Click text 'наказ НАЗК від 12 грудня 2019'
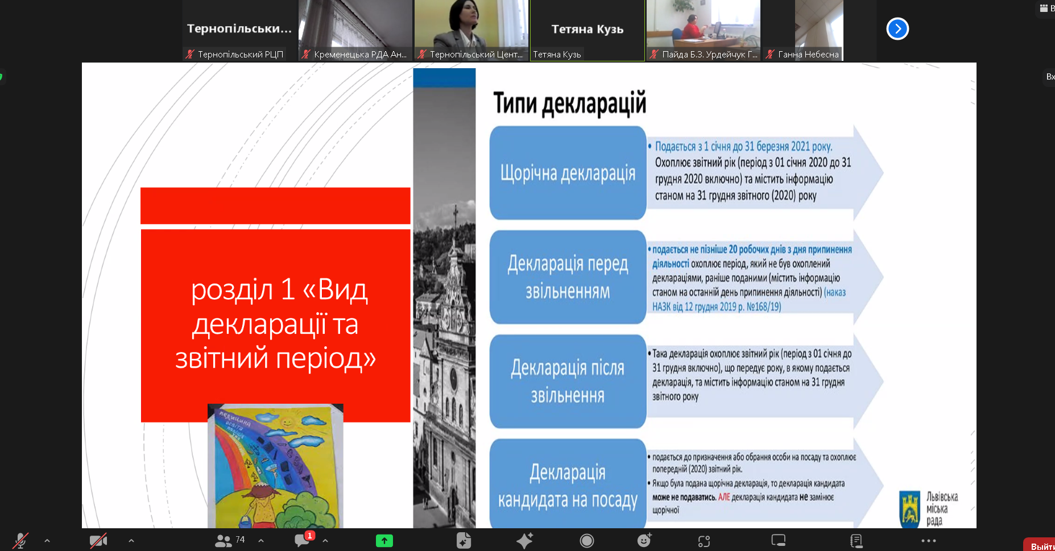1055x551 pixels. (x=749, y=300)
